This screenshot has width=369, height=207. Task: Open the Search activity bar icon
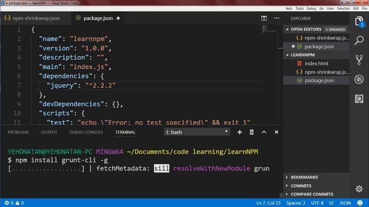[359, 40]
